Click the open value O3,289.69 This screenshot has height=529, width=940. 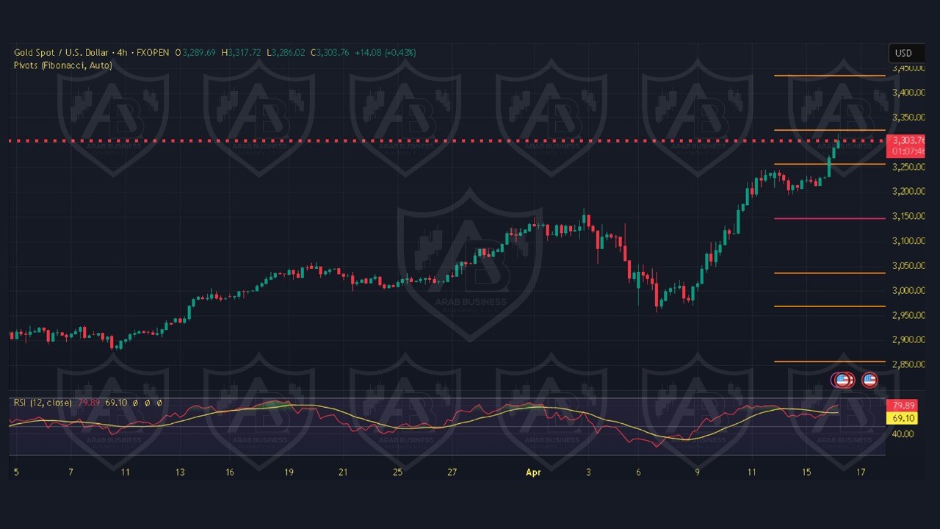tap(195, 53)
